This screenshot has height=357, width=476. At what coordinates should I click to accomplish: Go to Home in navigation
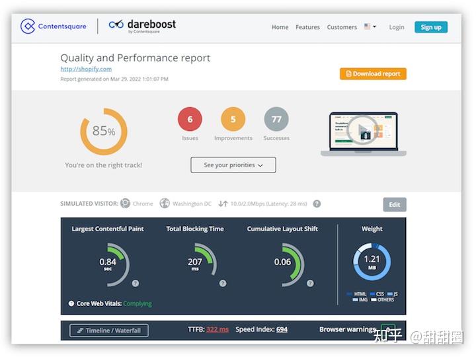point(280,27)
